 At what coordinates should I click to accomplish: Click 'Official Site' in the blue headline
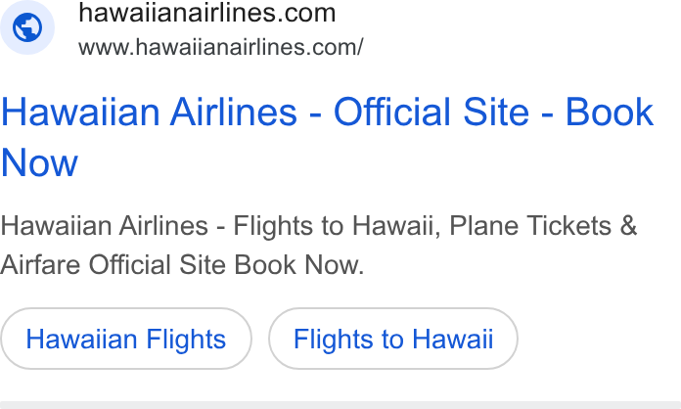[431, 112]
